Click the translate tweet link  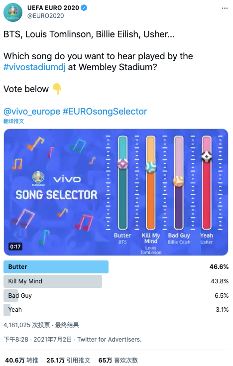coord(14,121)
